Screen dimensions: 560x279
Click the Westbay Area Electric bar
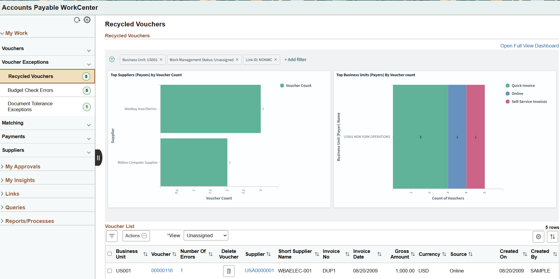tap(210, 109)
